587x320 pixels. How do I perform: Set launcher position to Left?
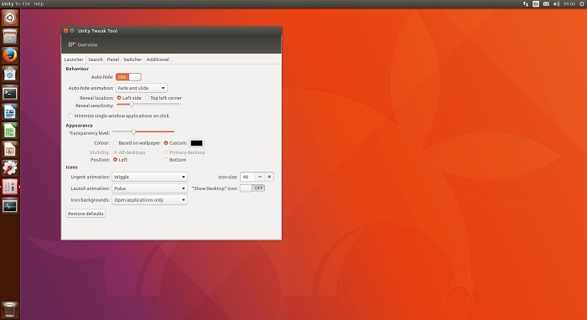coord(120,160)
